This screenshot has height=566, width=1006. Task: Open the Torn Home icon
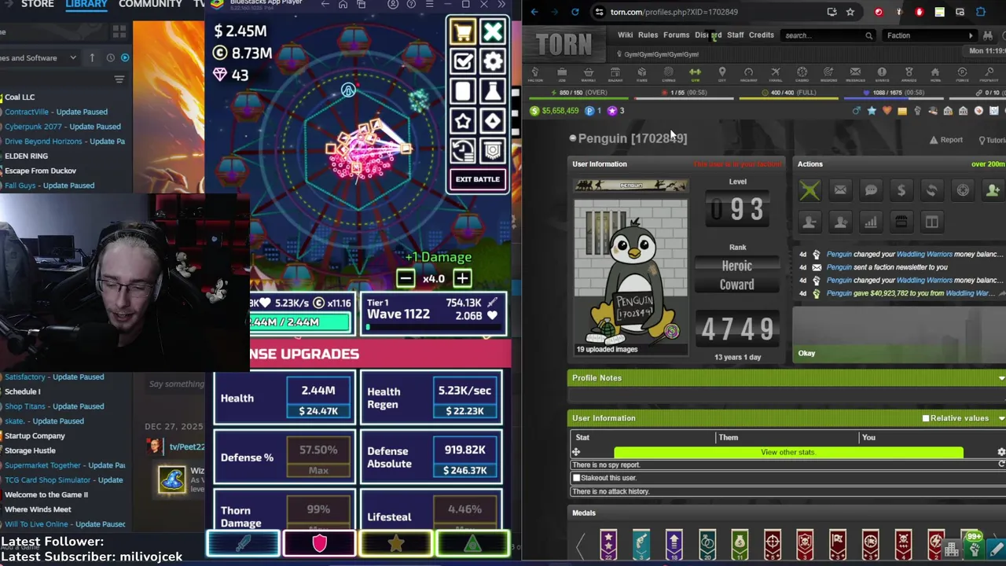click(935, 74)
